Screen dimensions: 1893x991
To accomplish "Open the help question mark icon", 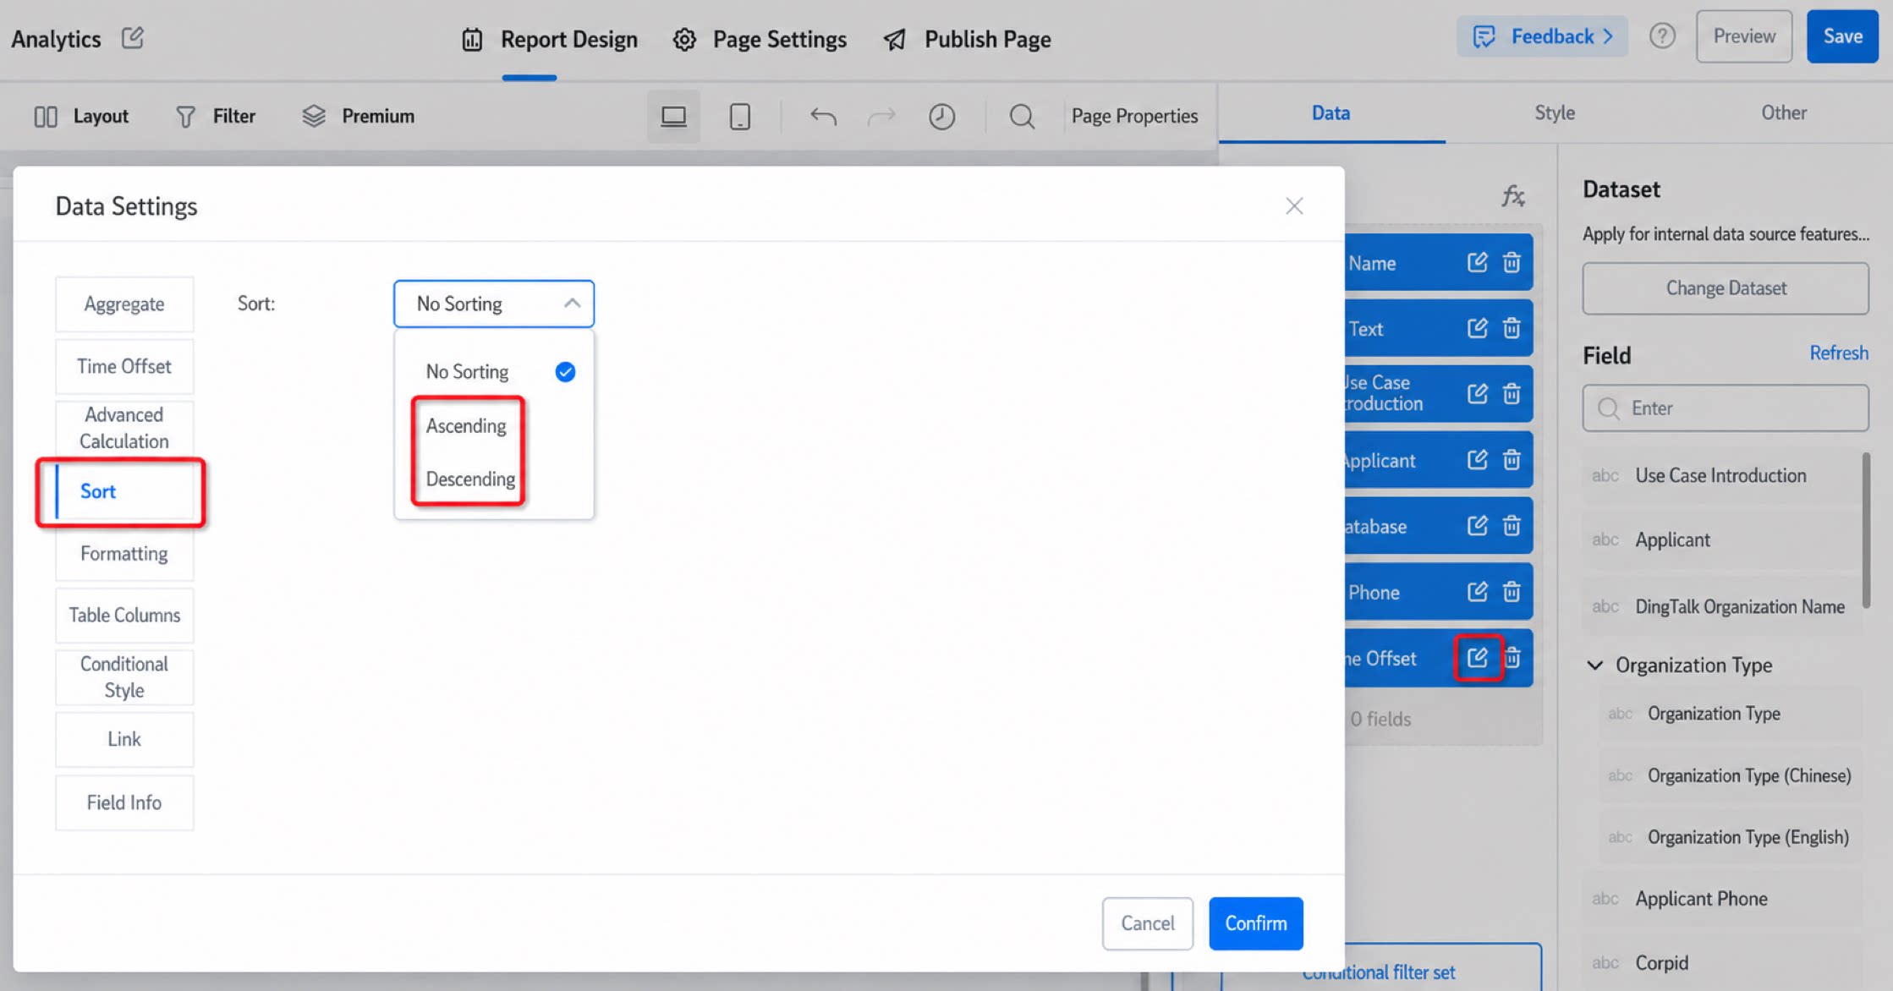I will click(x=1662, y=36).
